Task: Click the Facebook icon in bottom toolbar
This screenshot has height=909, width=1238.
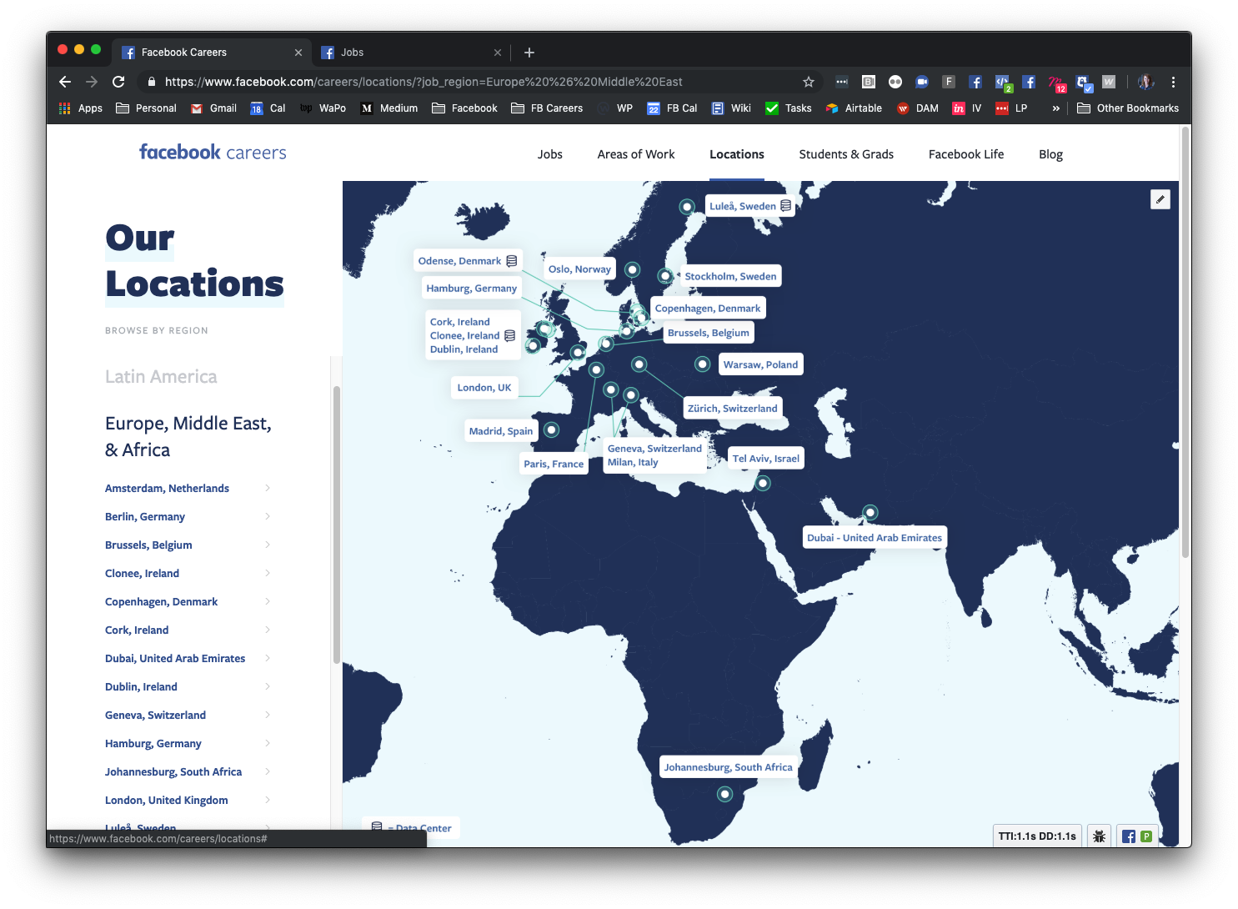Action: click(1128, 836)
